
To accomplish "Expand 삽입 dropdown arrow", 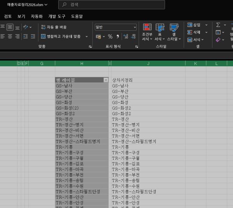I will pyautogui.click(x=207, y=25).
